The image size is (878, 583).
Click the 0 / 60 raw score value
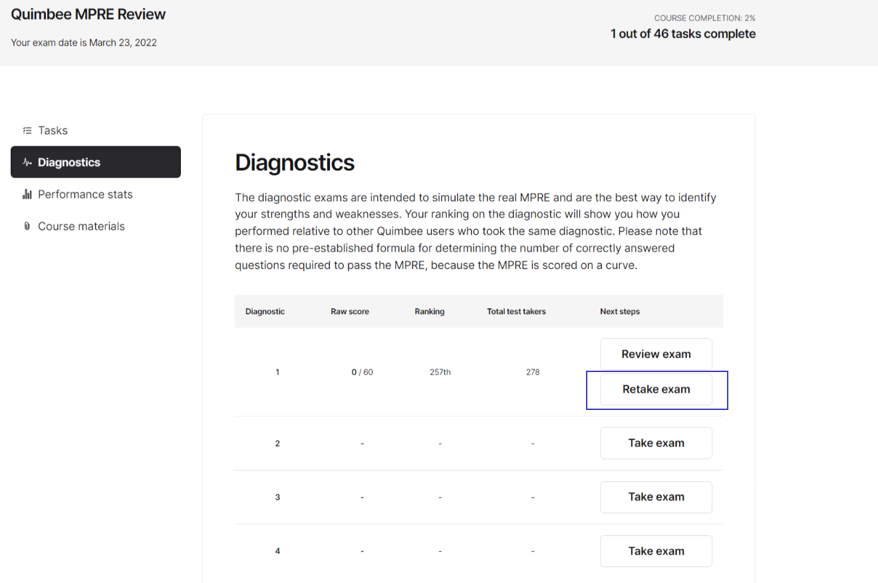click(363, 372)
